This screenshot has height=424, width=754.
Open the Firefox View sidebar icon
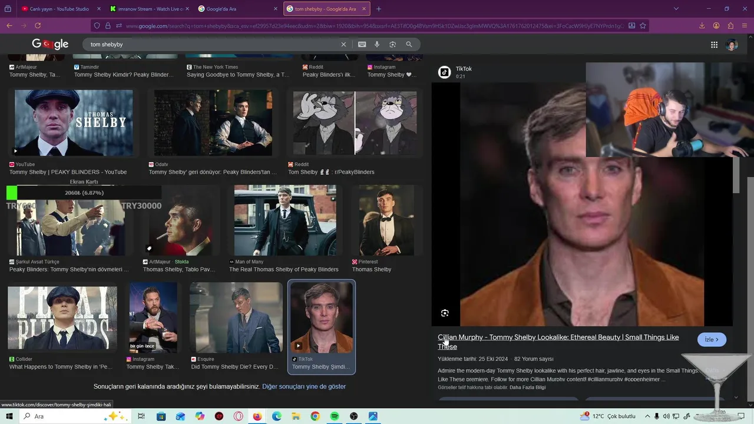[x=8, y=9]
